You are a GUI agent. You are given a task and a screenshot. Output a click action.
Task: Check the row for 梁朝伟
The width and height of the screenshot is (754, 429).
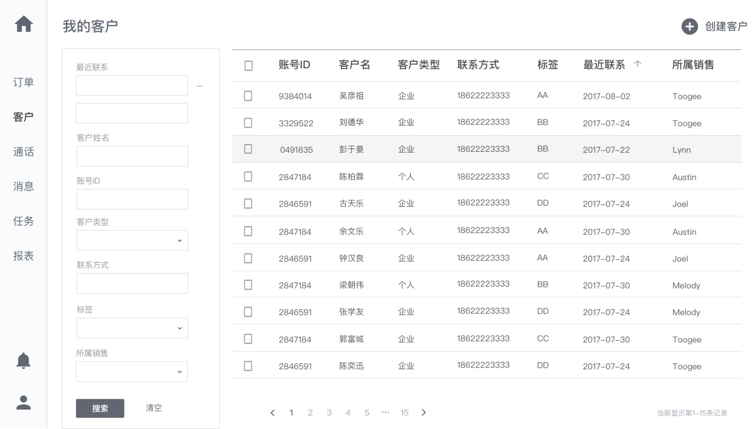248,285
